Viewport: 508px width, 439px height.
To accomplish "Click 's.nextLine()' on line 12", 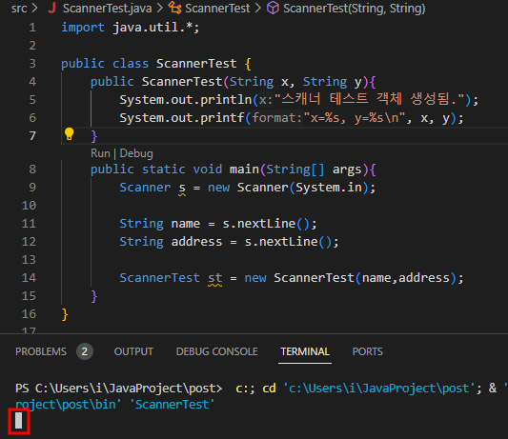I will [x=288, y=242].
